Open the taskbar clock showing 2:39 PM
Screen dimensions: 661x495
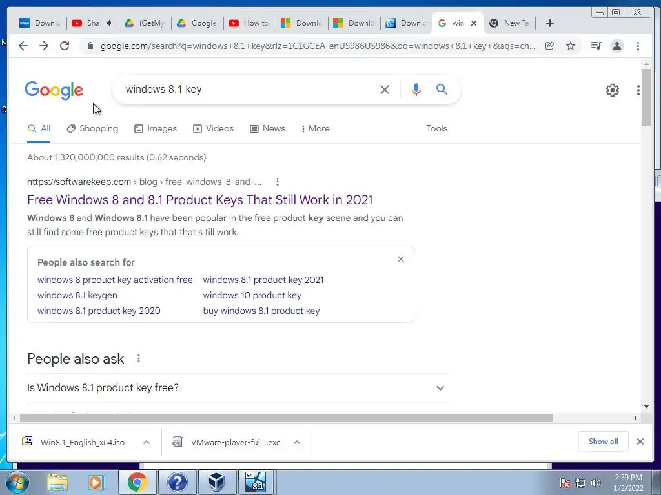coord(628,483)
